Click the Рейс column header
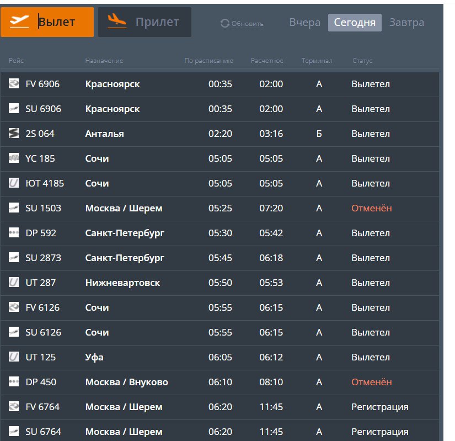The image size is (455, 441). coord(16,61)
